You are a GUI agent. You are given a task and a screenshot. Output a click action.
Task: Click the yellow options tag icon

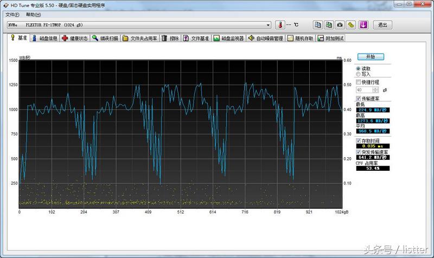click(351, 25)
